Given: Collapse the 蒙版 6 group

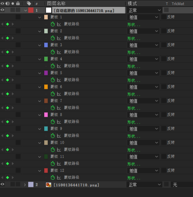Looking at the screenshot, I should click(x=40, y=87).
